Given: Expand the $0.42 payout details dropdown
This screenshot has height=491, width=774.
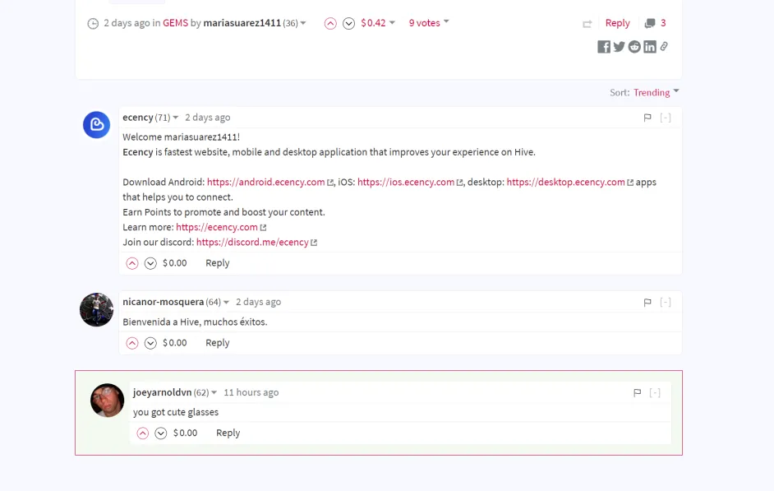Looking at the screenshot, I should tap(392, 22).
